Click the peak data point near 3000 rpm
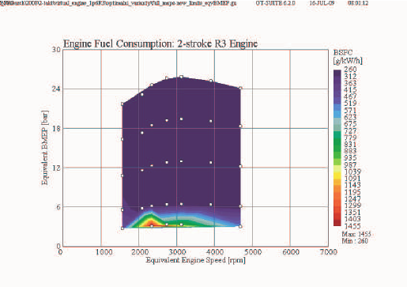The image size is (407, 287). click(181, 77)
